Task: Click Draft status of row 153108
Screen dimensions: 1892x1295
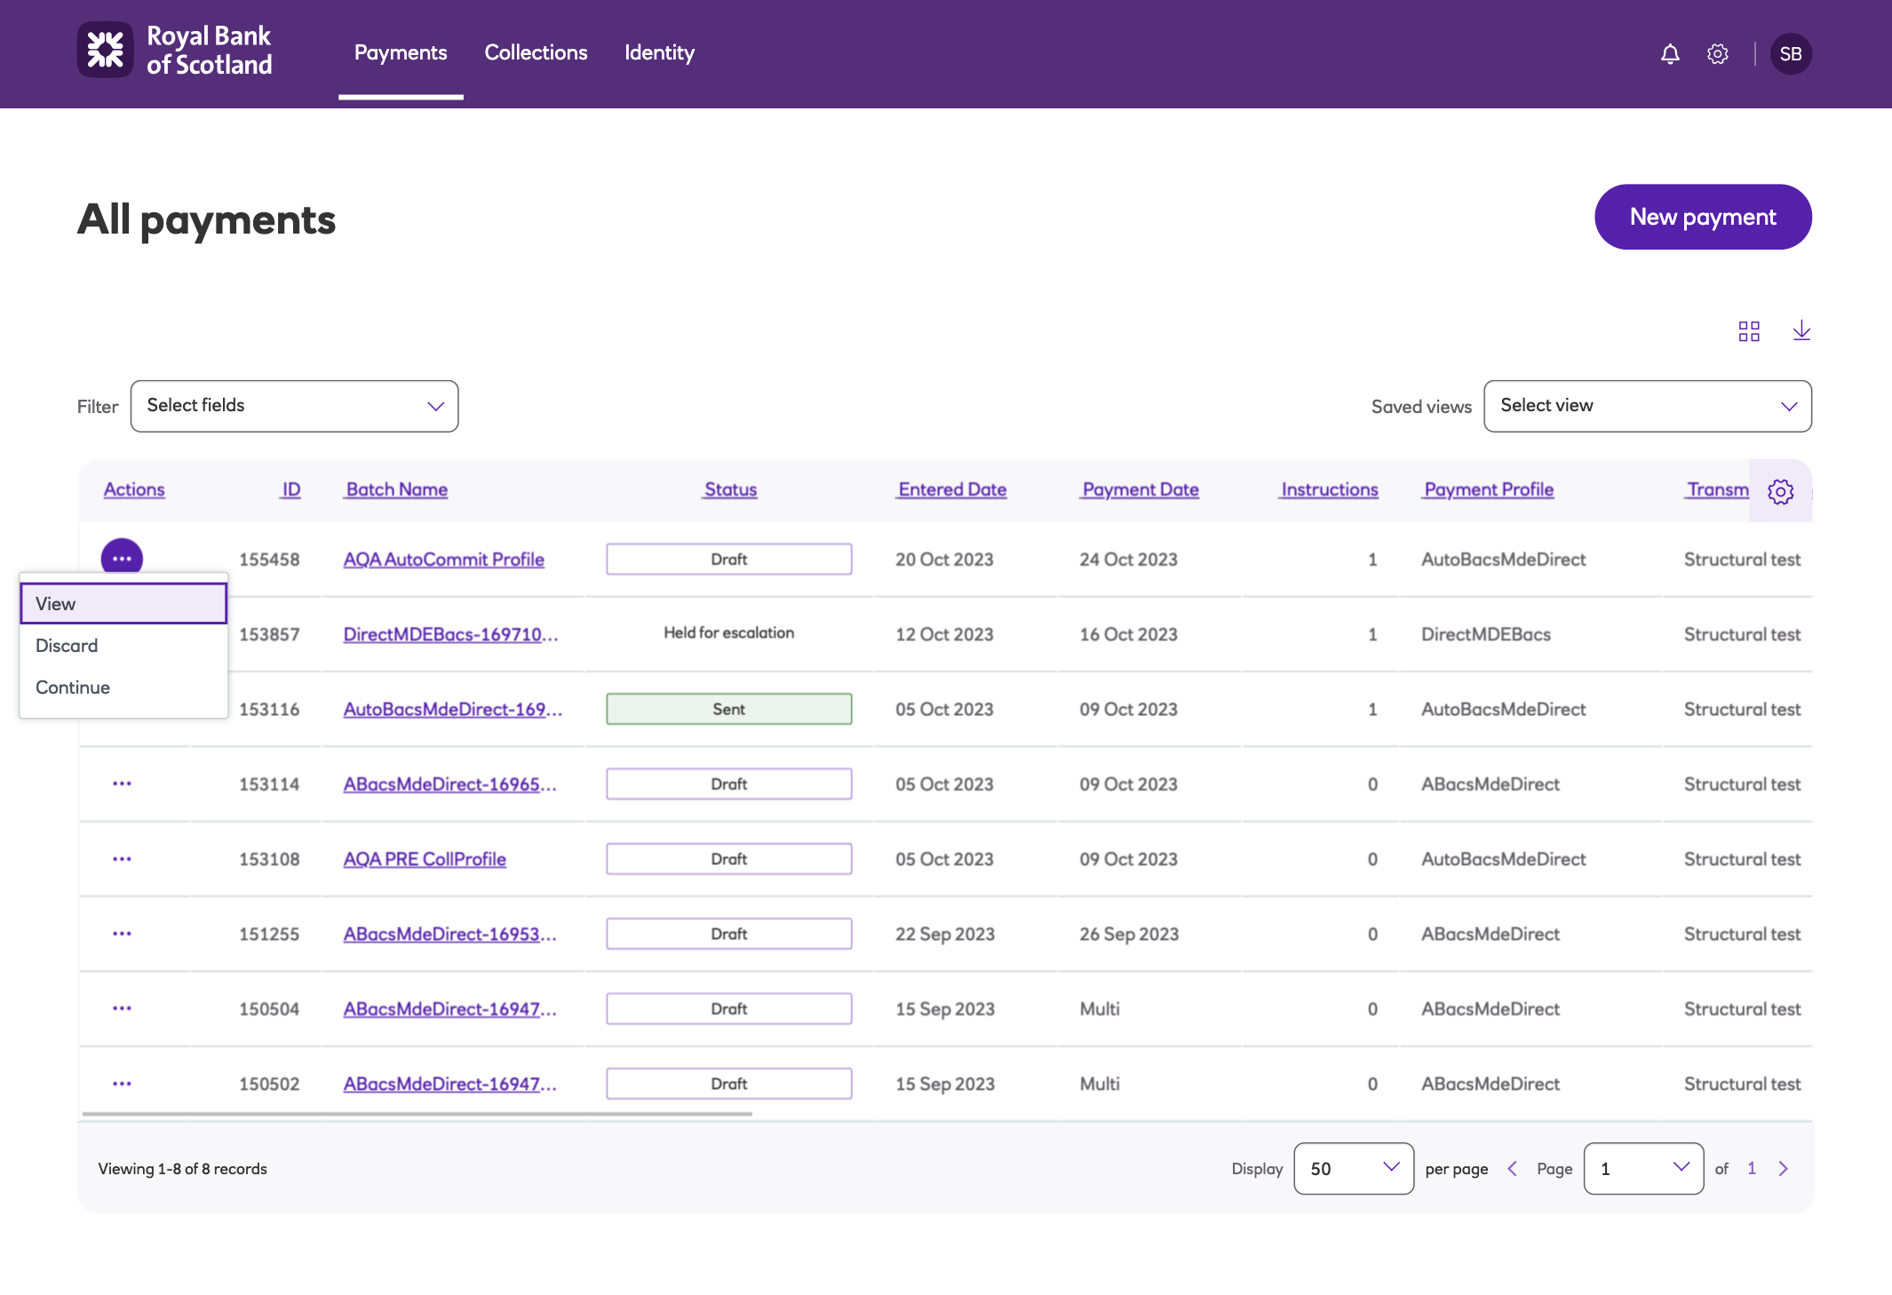Action: [x=729, y=859]
